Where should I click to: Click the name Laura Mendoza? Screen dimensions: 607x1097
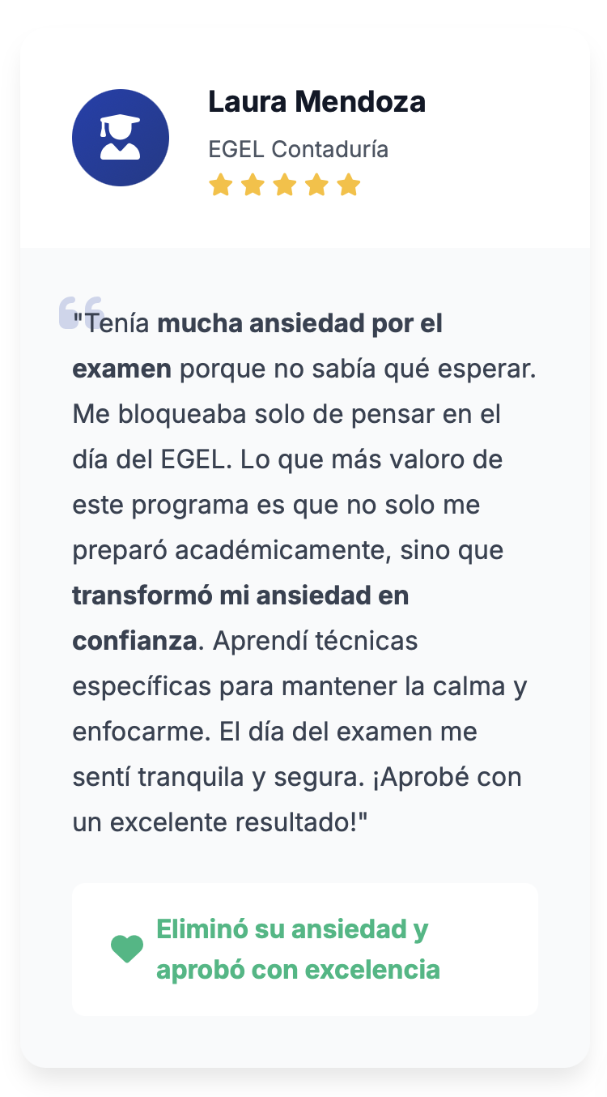tap(316, 102)
